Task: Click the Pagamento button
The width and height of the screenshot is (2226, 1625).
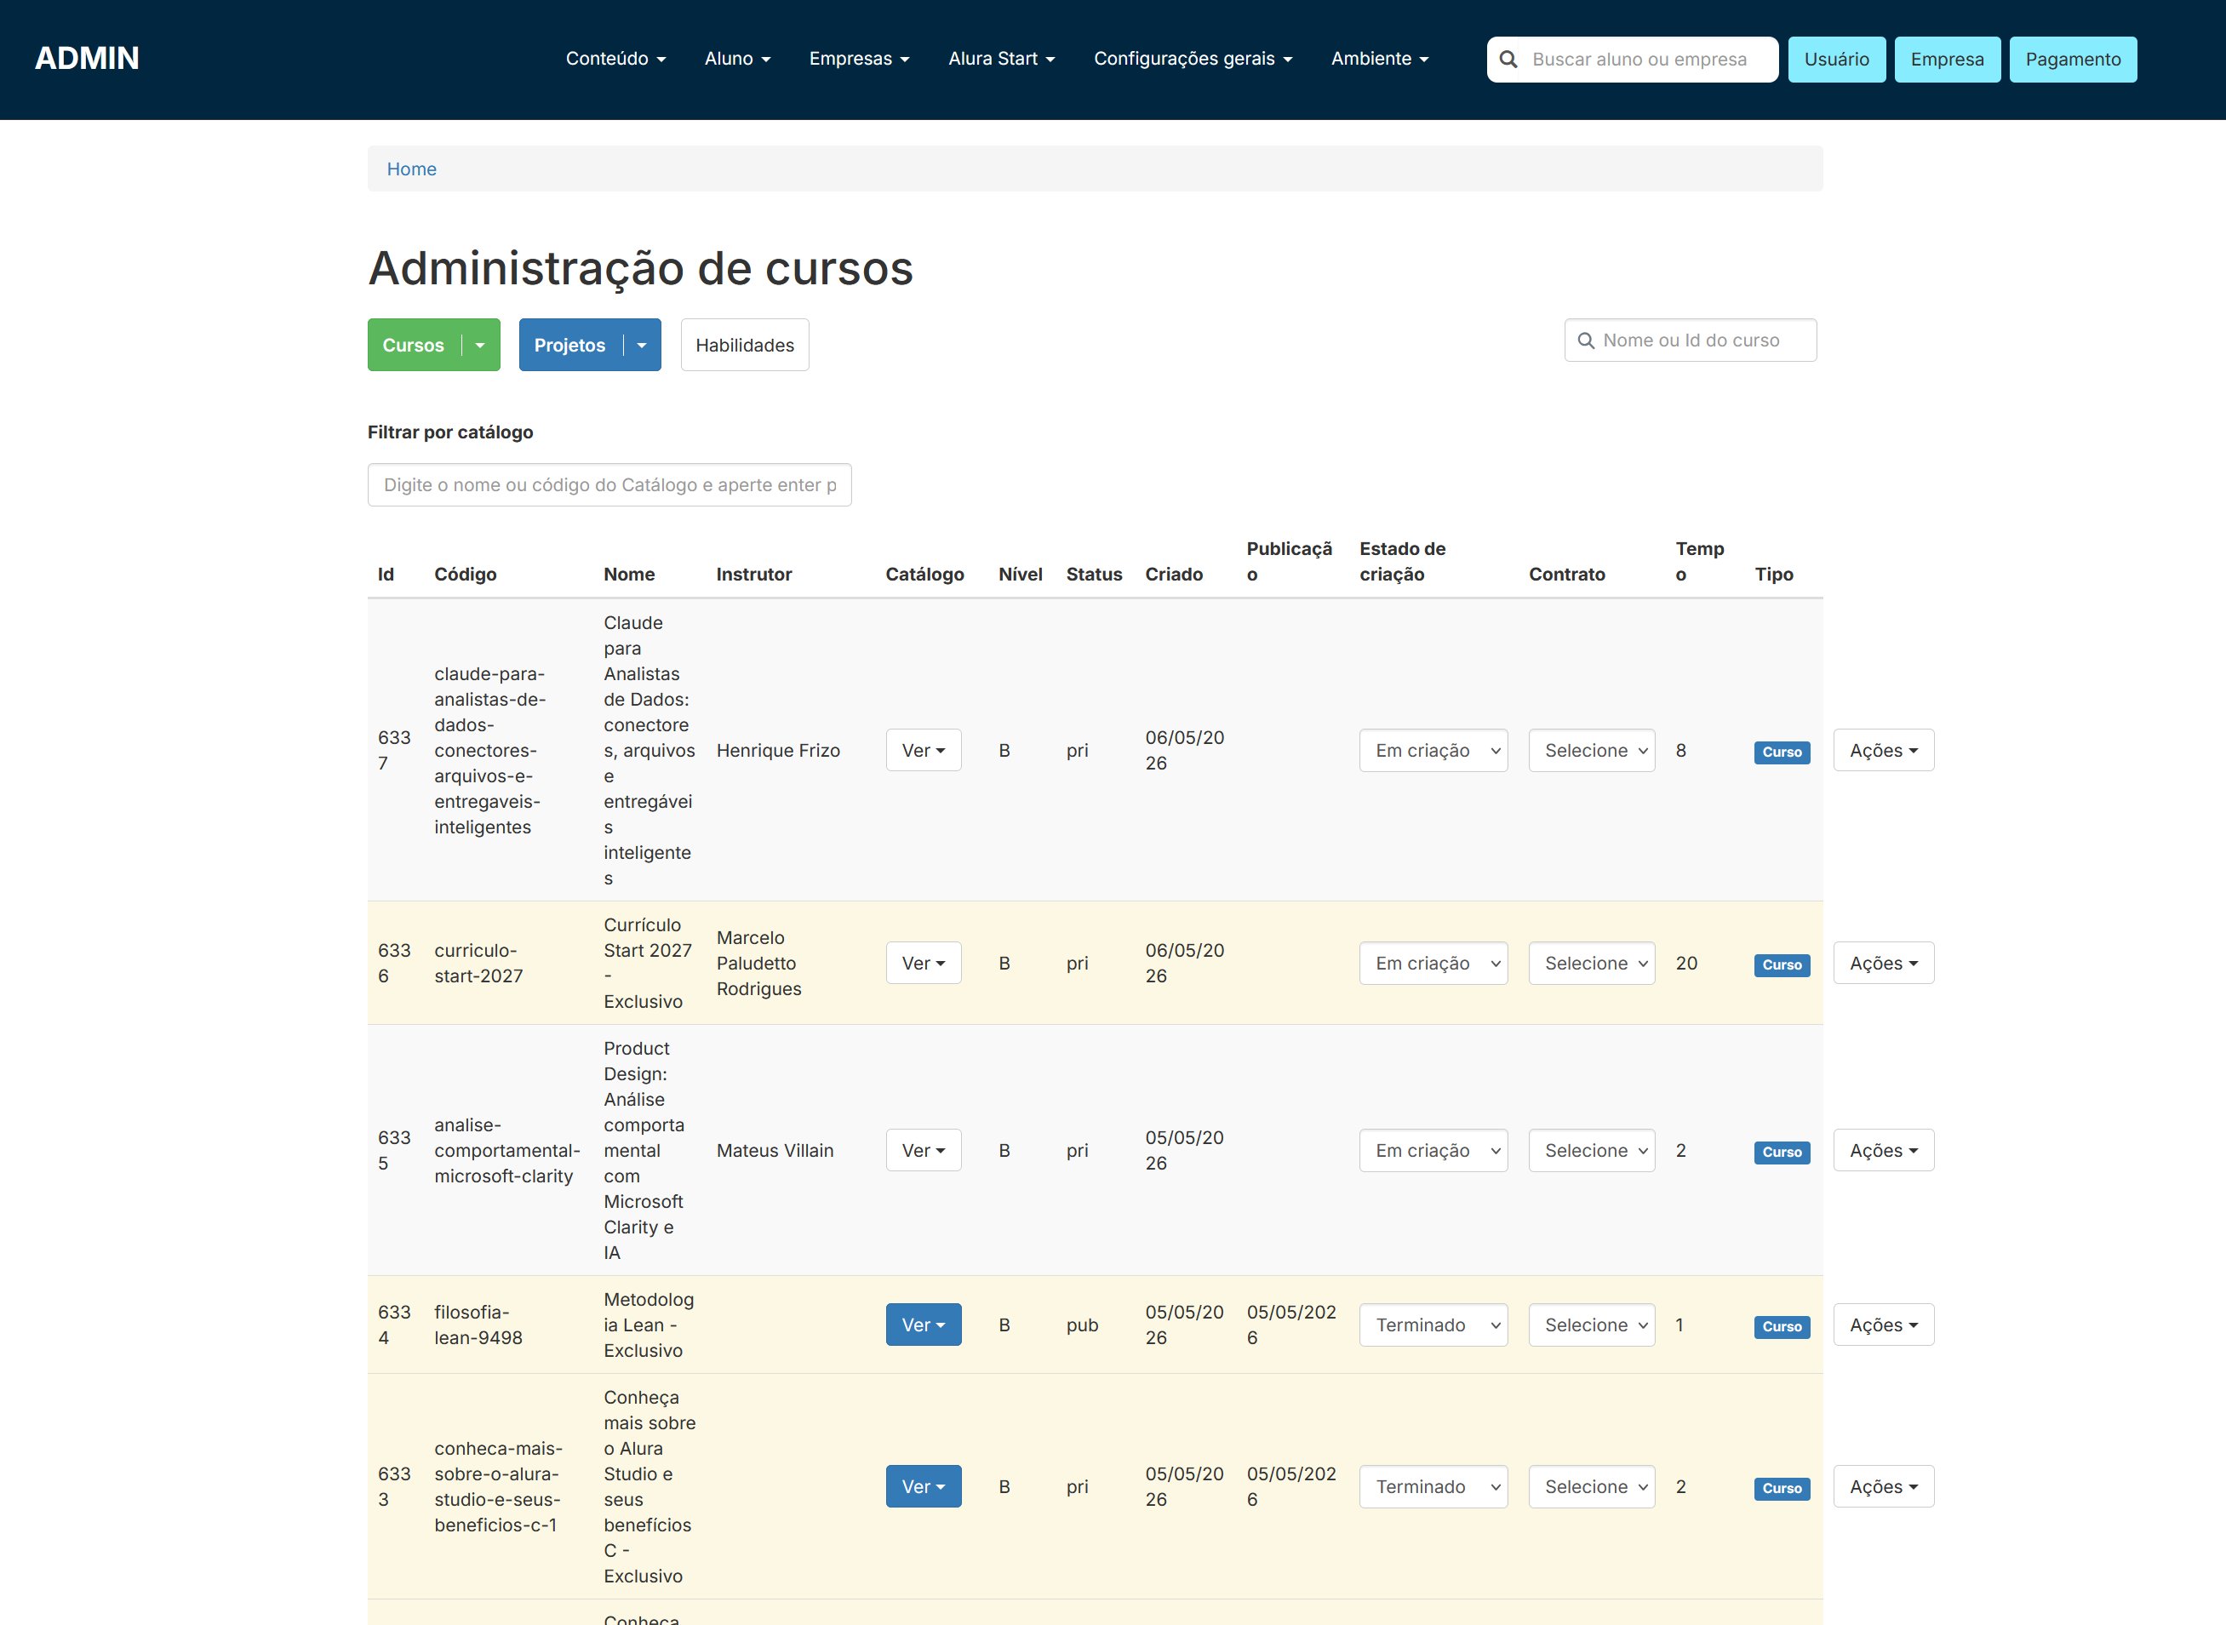Action: pos(2073,59)
